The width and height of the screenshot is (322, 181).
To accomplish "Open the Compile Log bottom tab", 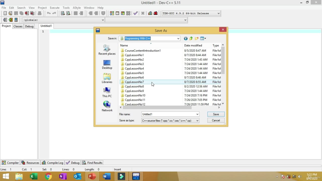I will click(53, 163).
